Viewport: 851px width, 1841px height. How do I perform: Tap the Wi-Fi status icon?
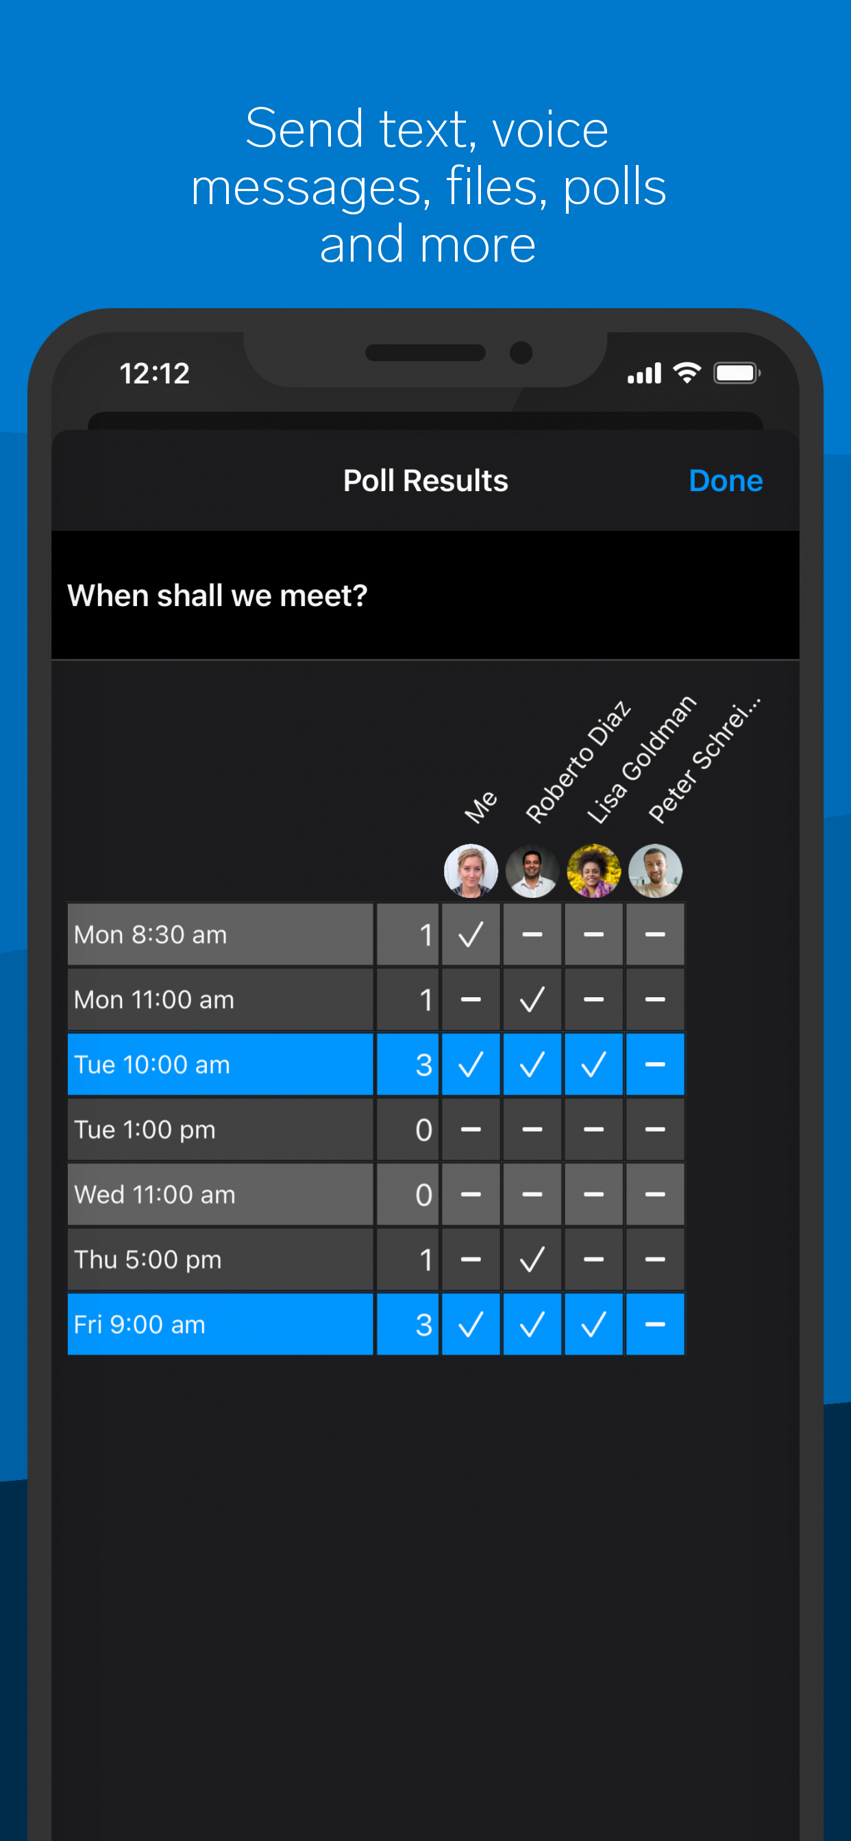click(x=687, y=373)
